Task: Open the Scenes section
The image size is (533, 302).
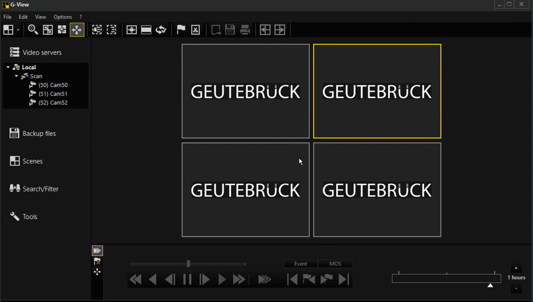Action: click(32, 161)
